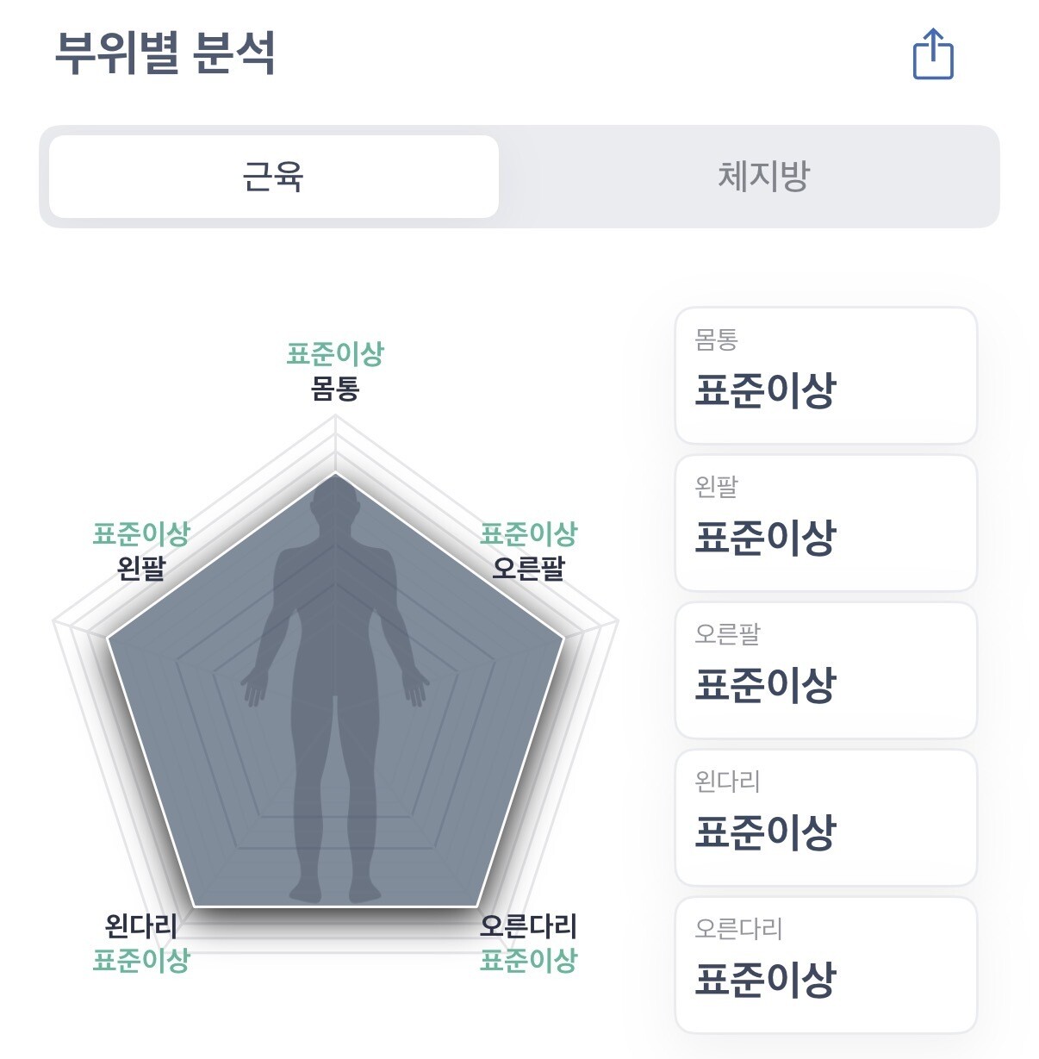Tap the share icon at top right
This screenshot has height=1059, width=1039.
coord(933,54)
